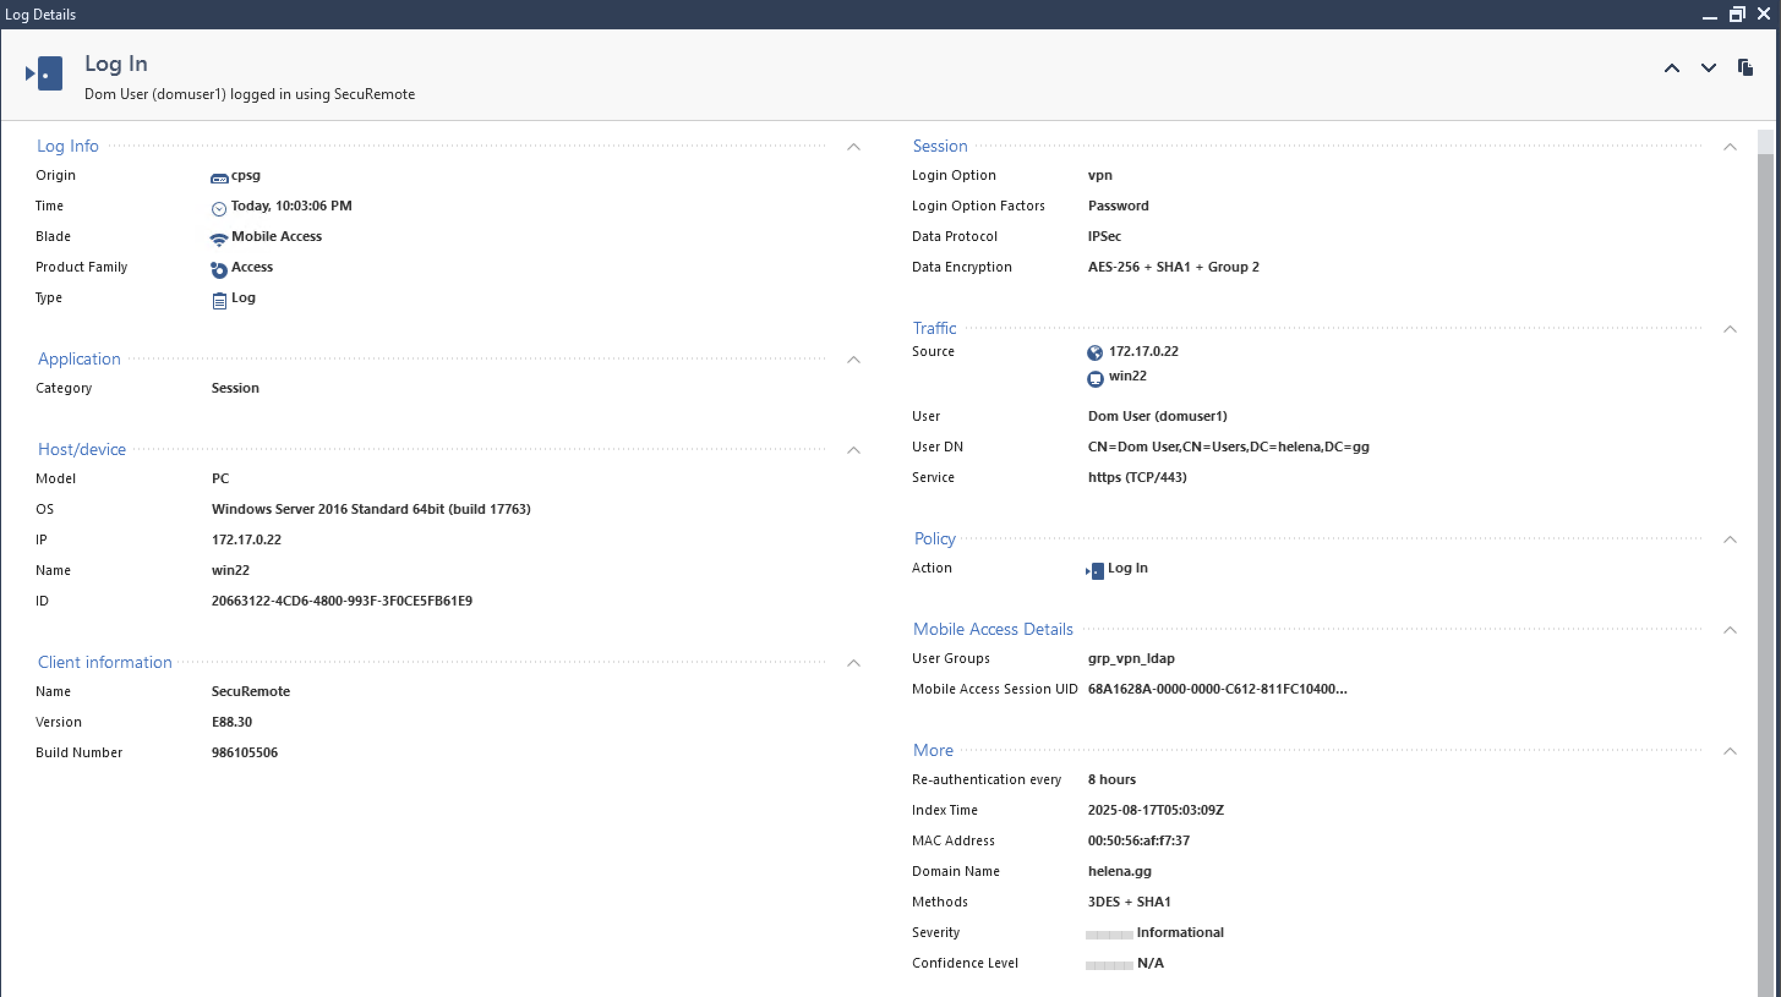
Task: Click the cpsg gateway origin icon
Action: coord(219,178)
